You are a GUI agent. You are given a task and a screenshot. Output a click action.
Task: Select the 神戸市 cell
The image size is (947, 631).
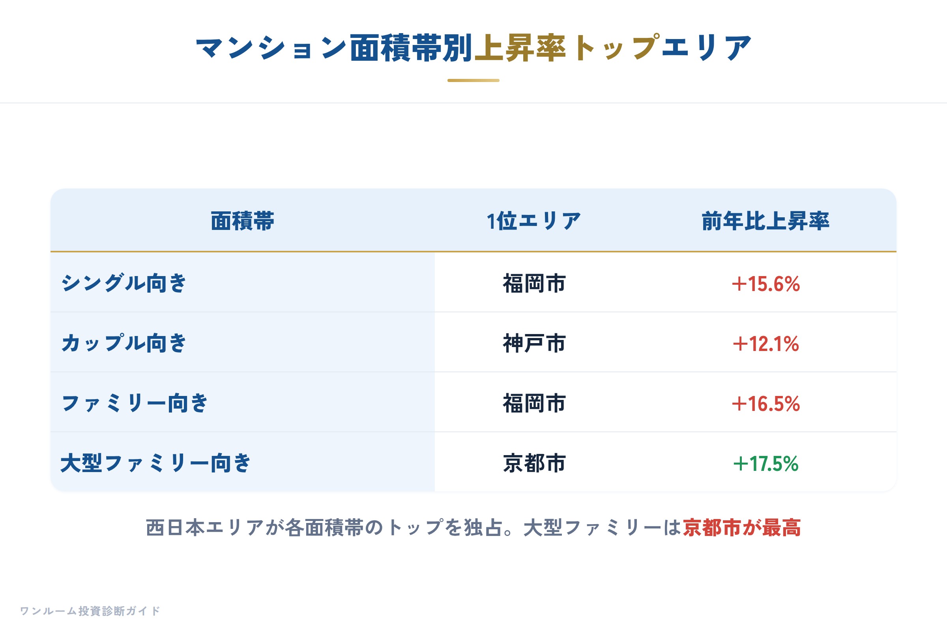(x=534, y=343)
